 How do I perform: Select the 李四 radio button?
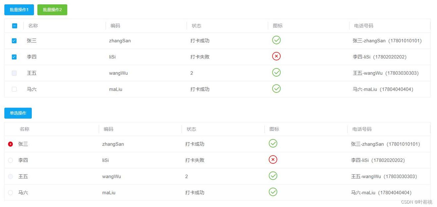click(x=11, y=160)
